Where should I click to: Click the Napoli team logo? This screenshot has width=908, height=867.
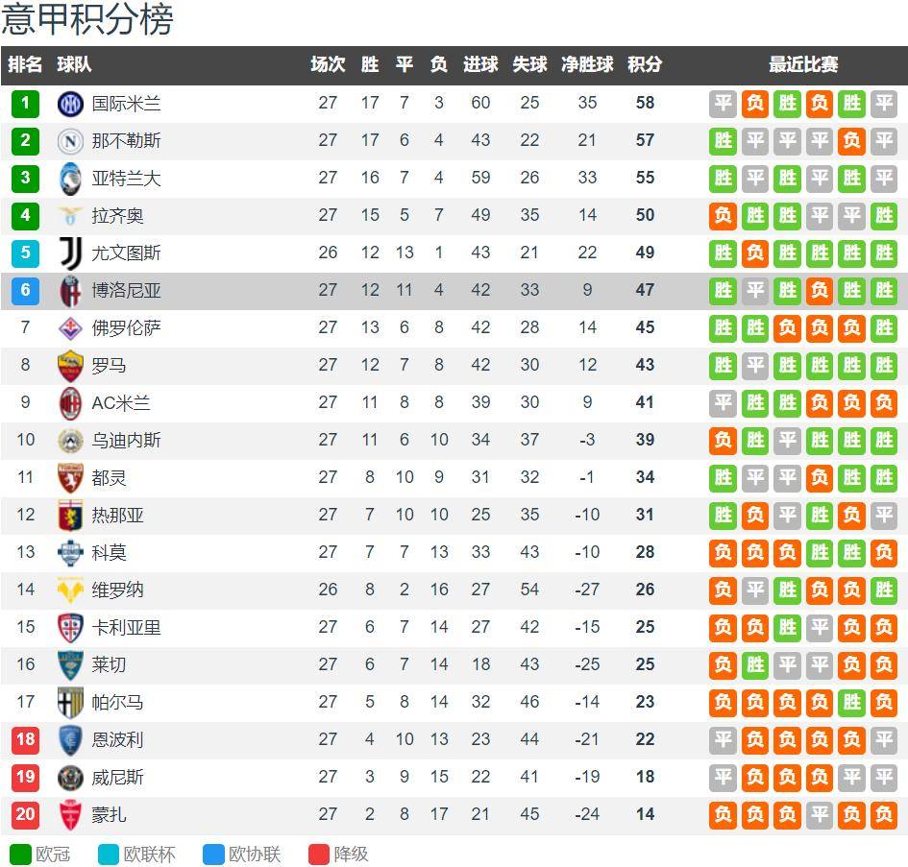pyautogui.click(x=70, y=141)
